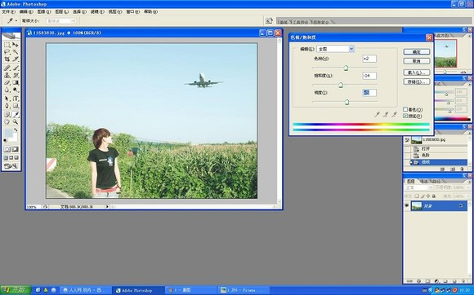Select the Eraser tool

(7, 82)
